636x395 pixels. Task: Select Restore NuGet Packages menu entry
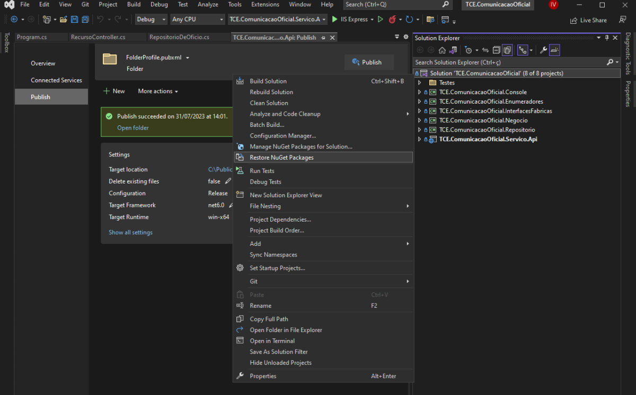(x=281, y=158)
